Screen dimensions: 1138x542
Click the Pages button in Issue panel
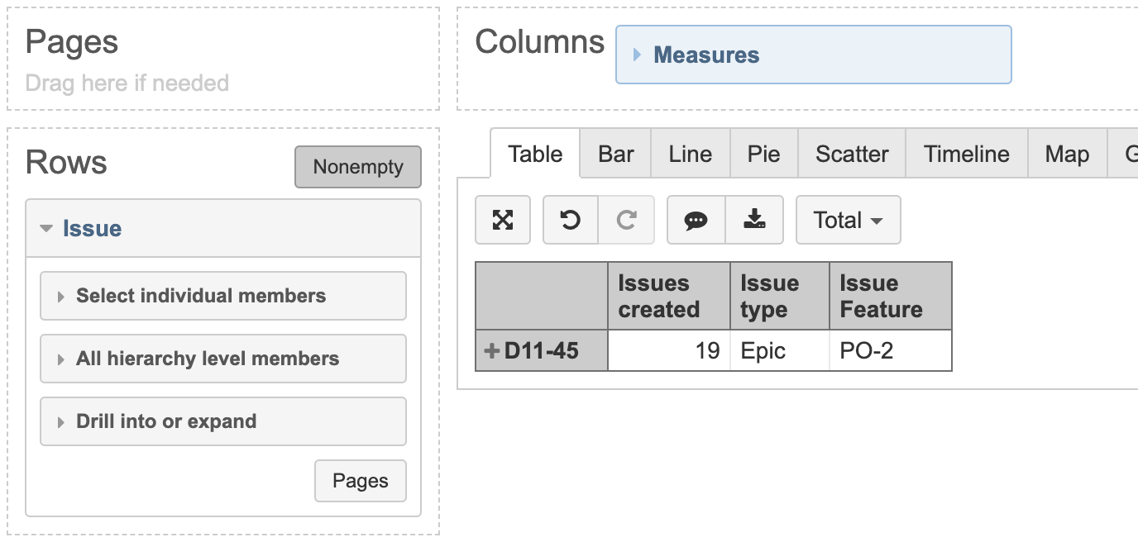point(360,481)
